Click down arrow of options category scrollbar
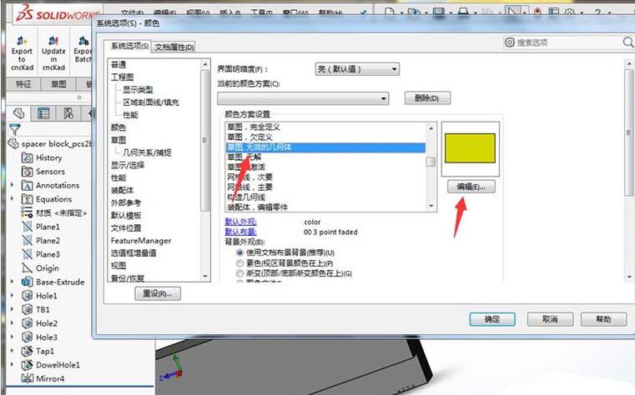The width and height of the screenshot is (635, 395). [x=205, y=277]
